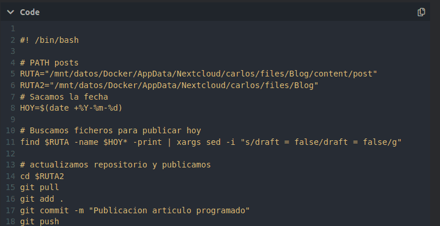Click '# Buscamos ficheros para publicar hoy' comment

[x=110, y=131]
